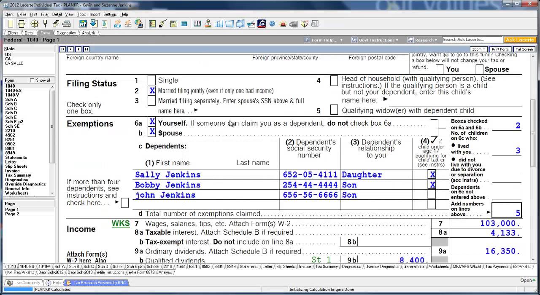Expand the Open panel at bottom right
The image size is (540, 295).
pos(528,280)
